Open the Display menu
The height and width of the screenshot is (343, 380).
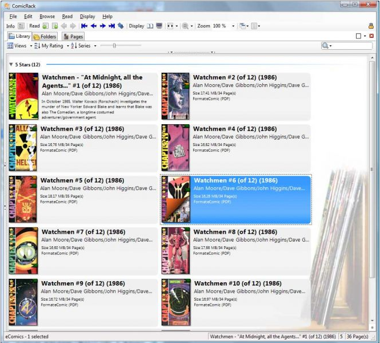click(87, 17)
